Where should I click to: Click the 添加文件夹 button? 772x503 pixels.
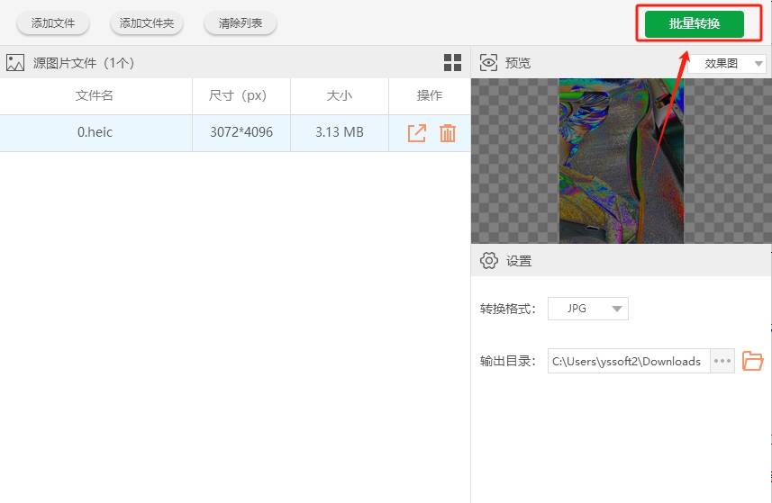tap(147, 23)
